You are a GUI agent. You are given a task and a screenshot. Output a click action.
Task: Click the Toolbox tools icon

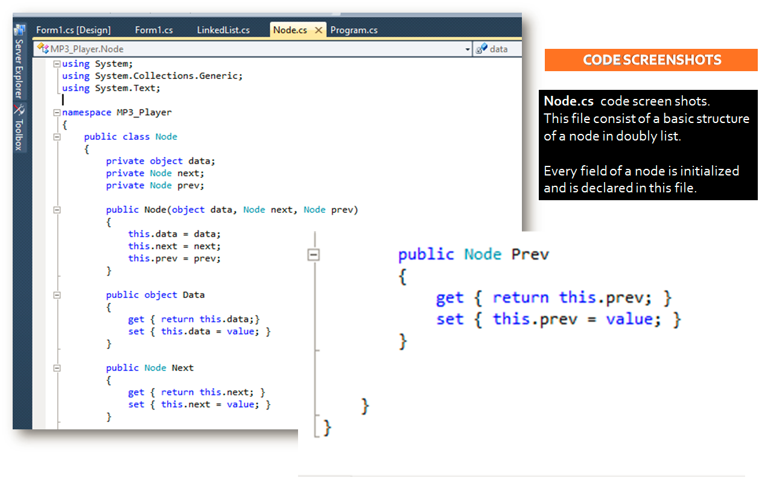click(x=19, y=110)
